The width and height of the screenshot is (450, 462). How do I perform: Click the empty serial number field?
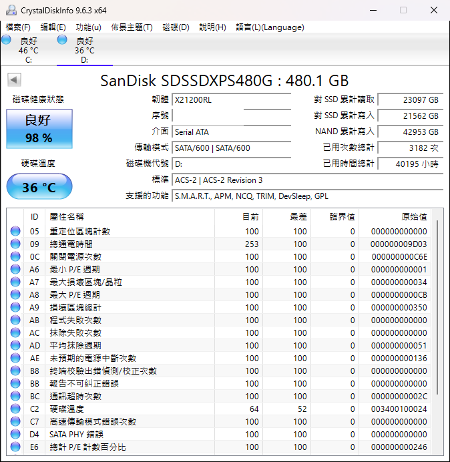[231, 115]
